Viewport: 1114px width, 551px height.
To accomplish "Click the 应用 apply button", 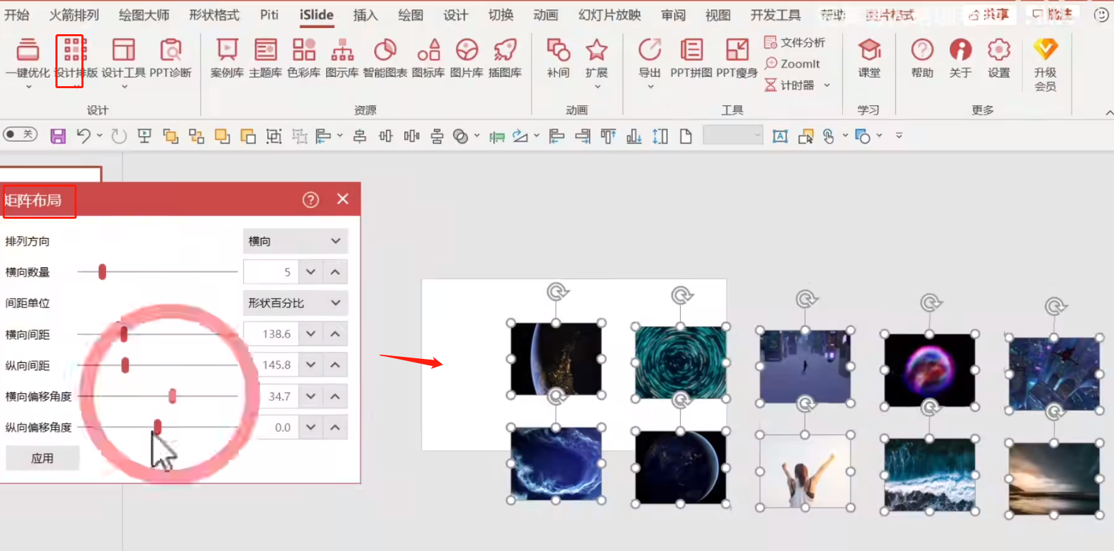I will (x=42, y=458).
